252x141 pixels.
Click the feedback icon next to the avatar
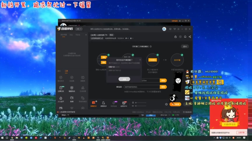170,29
